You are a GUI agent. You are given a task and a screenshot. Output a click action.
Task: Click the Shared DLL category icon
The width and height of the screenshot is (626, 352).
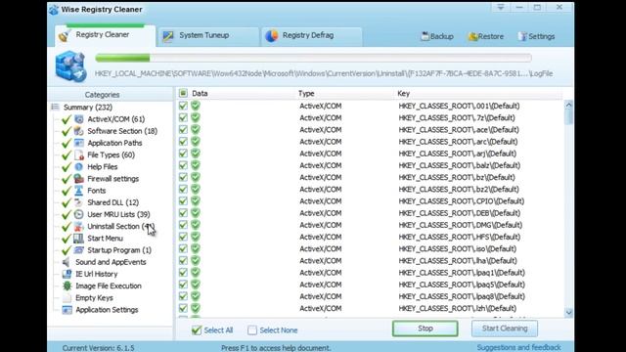click(79, 202)
